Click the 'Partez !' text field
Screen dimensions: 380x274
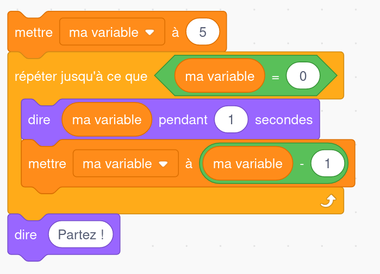click(x=80, y=234)
